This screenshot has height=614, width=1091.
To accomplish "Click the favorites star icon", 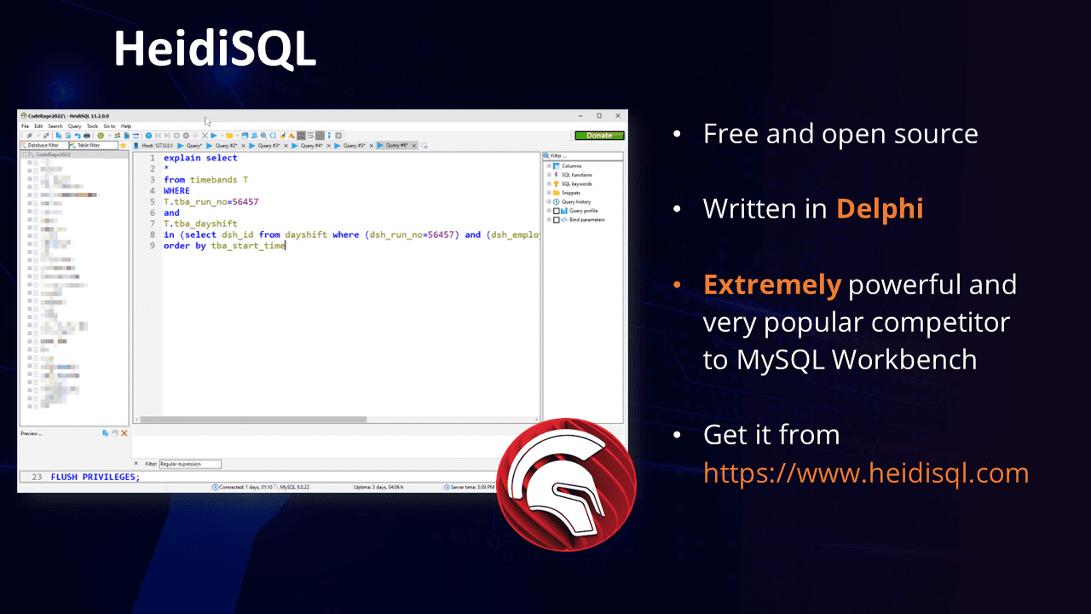I will coord(123,146).
